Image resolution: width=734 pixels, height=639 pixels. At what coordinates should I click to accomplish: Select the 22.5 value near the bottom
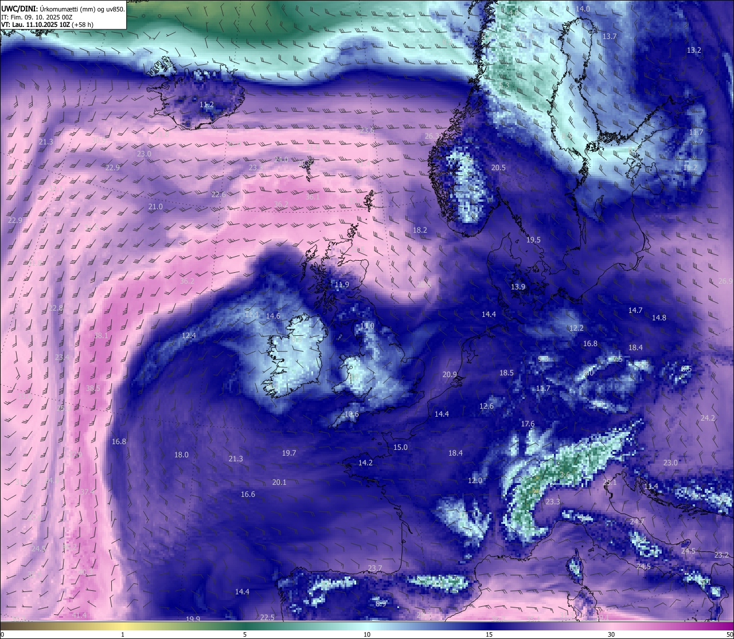[267, 617]
